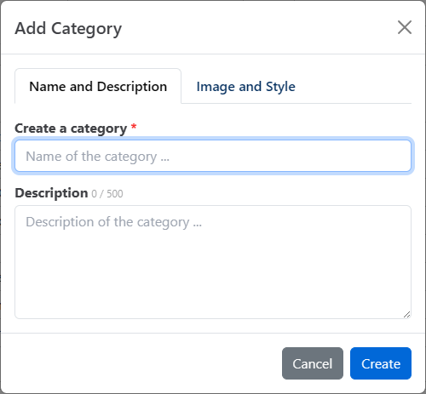Click the 'Create a category' label
The height and width of the screenshot is (394, 426).
pos(71,128)
